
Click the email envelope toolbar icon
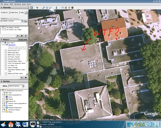tap(63, 7)
